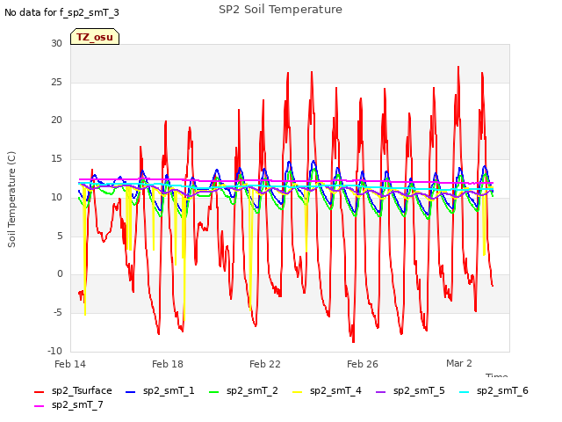Click the sp2_smT_6 legend label
This screenshot has height=422, width=562.
[502, 390]
